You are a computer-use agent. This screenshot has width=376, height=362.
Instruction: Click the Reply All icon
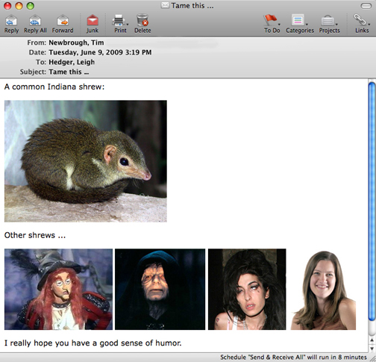click(x=35, y=20)
